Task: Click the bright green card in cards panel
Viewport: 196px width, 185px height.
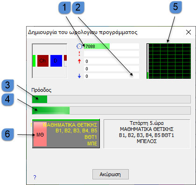Action: pyautogui.click(x=34, y=61)
